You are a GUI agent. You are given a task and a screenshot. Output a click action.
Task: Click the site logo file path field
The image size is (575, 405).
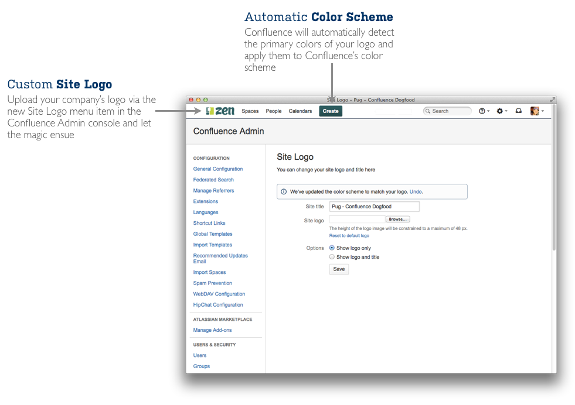357,219
